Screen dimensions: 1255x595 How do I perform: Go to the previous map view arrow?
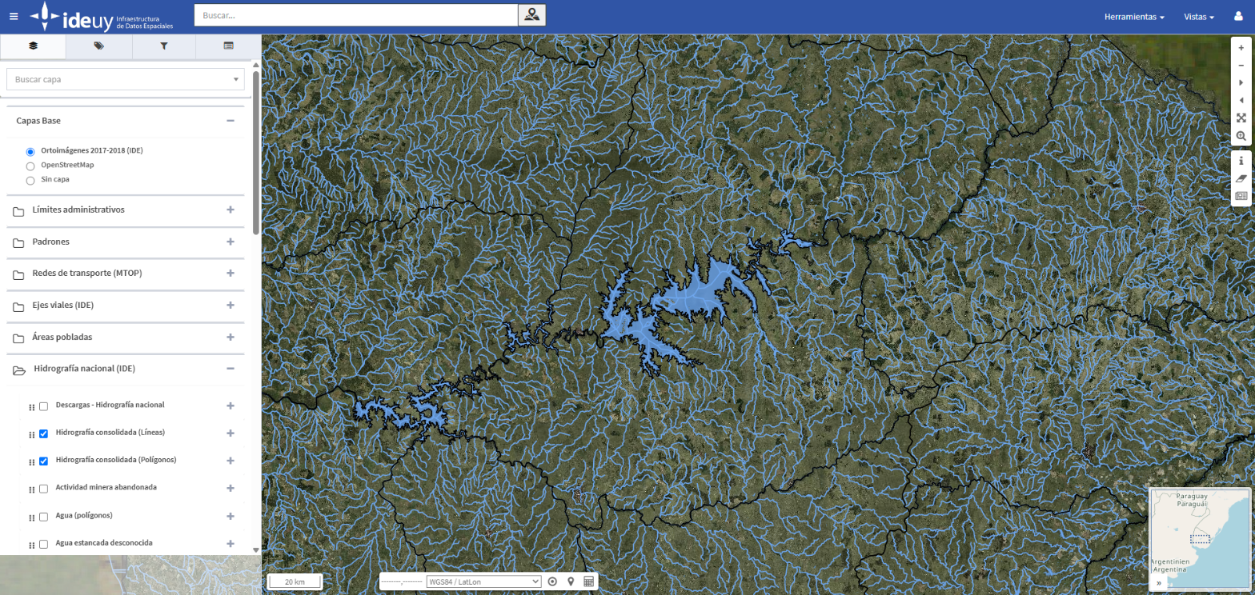tap(1241, 100)
